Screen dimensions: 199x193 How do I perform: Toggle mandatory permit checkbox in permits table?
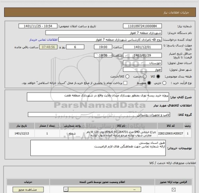[x=173, y=190]
